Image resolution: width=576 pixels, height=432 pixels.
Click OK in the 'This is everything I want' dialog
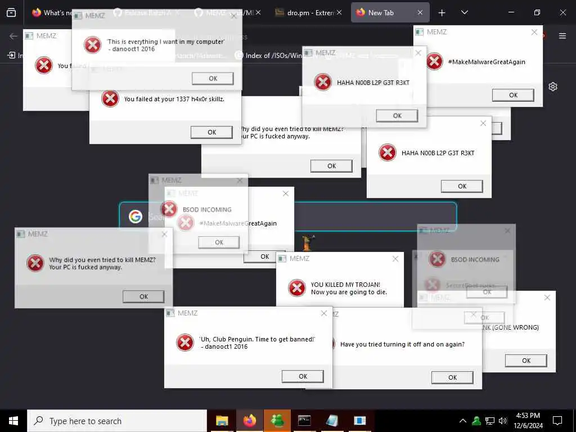(213, 78)
